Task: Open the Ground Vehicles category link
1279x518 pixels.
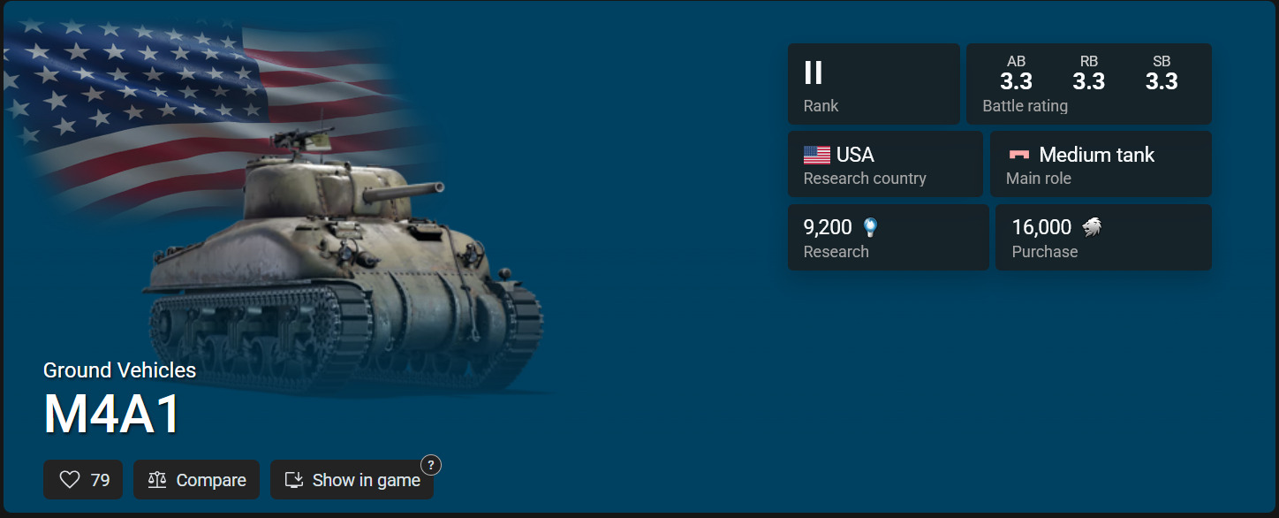Action: click(120, 370)
